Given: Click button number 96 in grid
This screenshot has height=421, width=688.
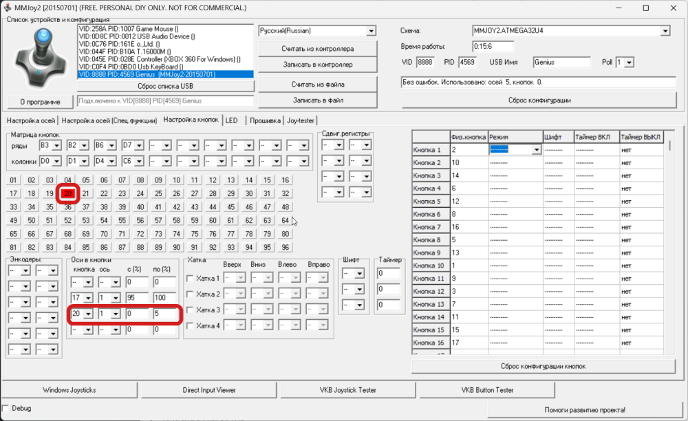Looking at the screenshot, I should coord(286,247).
